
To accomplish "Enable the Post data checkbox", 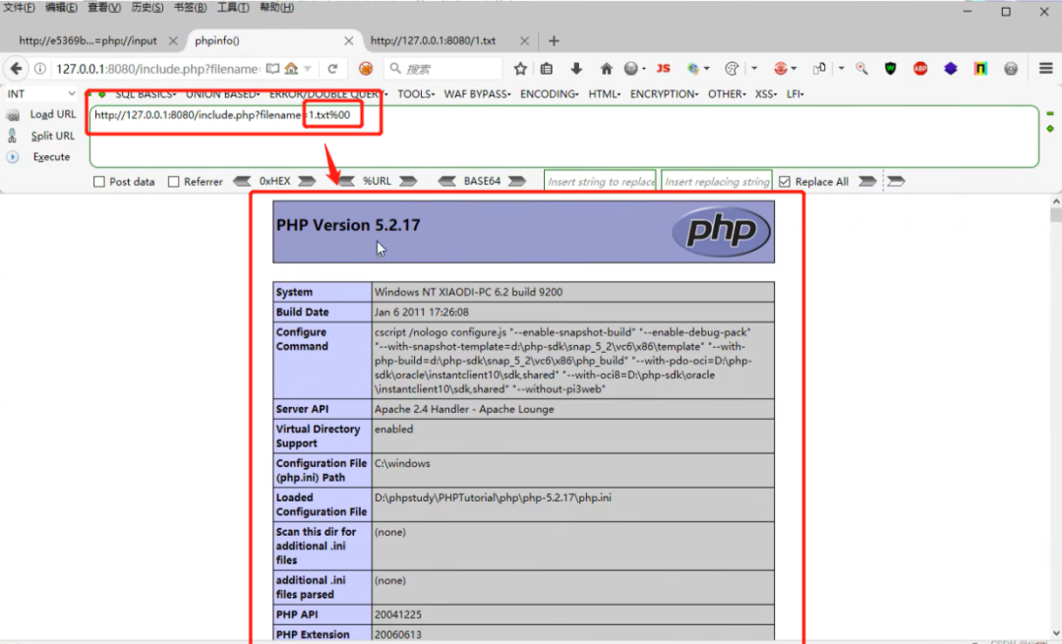I will [99, 182].
